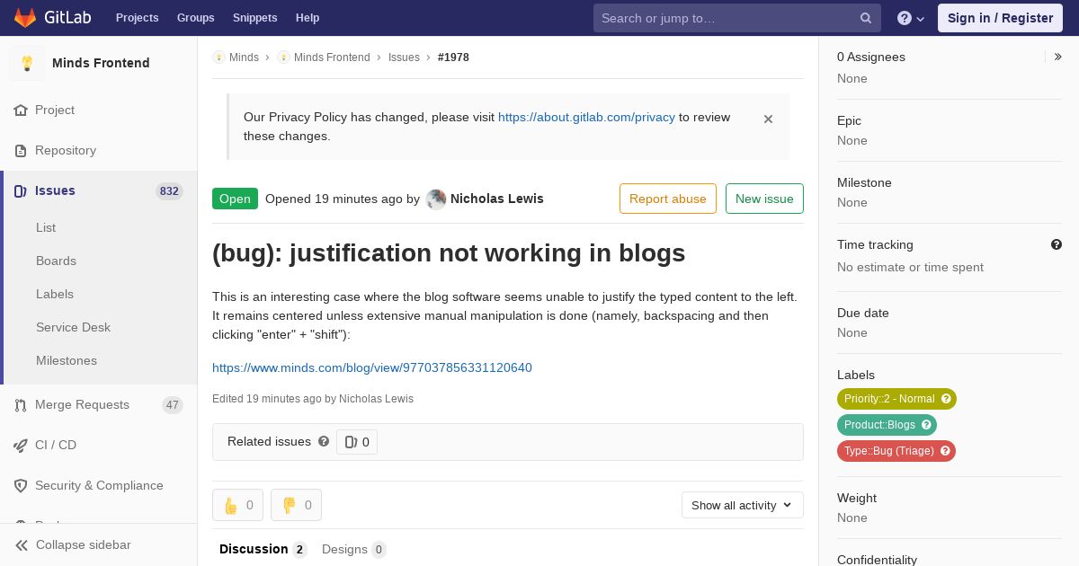The height and width of the screenshot is (566, 1079).
Task: Open the Issues Boards page
Action: (56, 261)
